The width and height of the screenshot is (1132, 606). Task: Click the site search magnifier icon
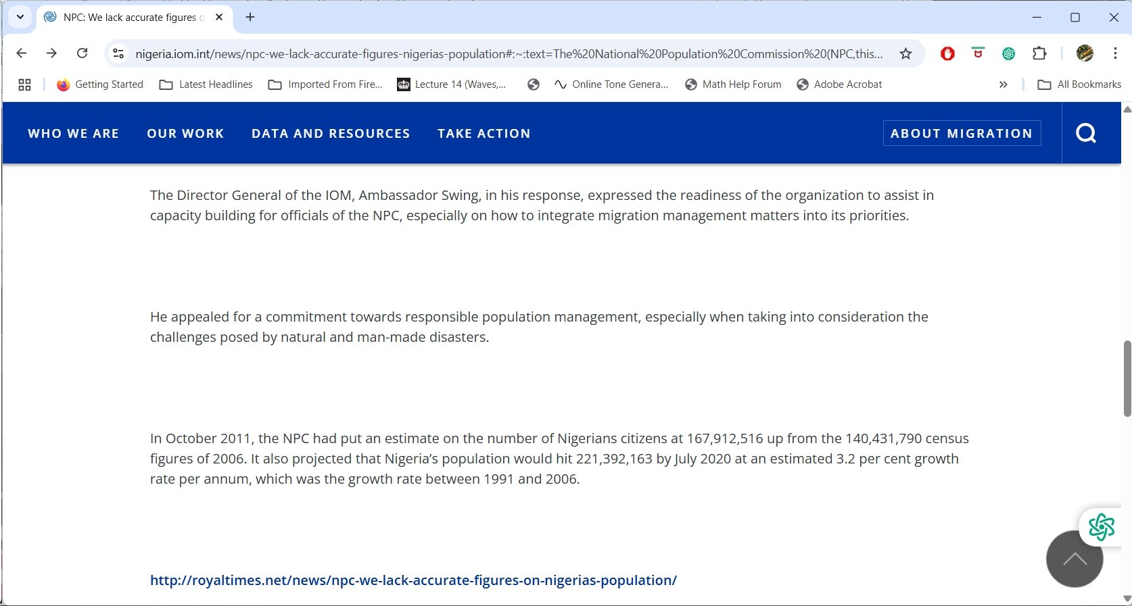[1085, 133]
